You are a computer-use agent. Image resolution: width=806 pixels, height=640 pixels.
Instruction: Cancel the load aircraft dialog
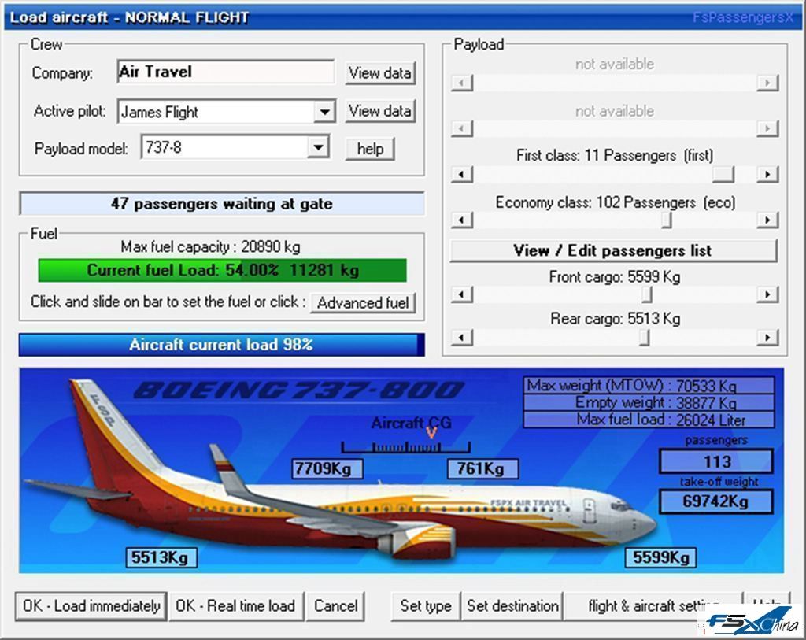335,606
